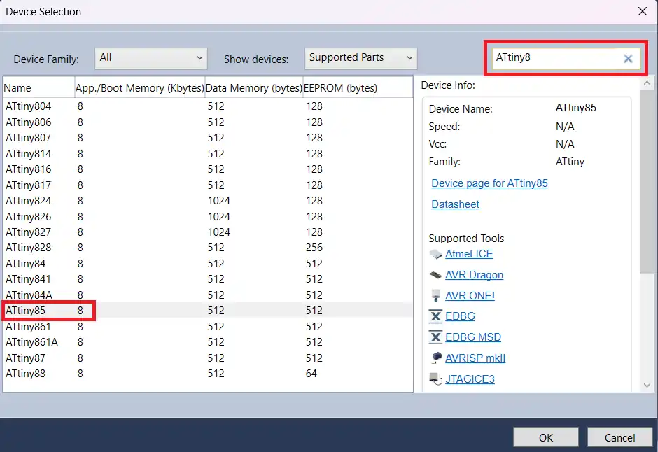Sort by EEPROM column header
The width and height of the screenshot is (658, 452).
pyautogui.click(x=358, y=87)
